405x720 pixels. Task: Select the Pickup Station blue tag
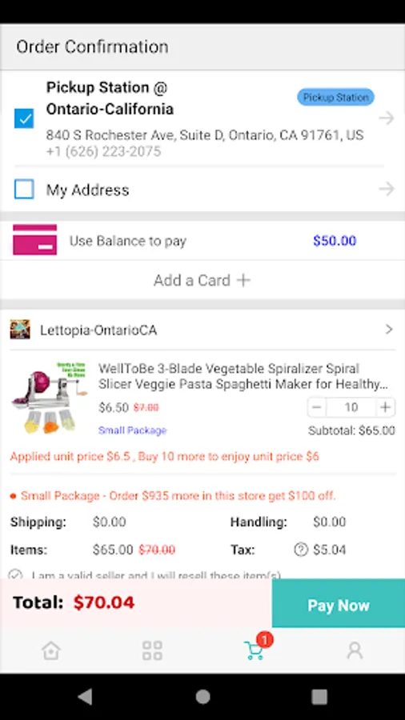click(x=335, y=98)
